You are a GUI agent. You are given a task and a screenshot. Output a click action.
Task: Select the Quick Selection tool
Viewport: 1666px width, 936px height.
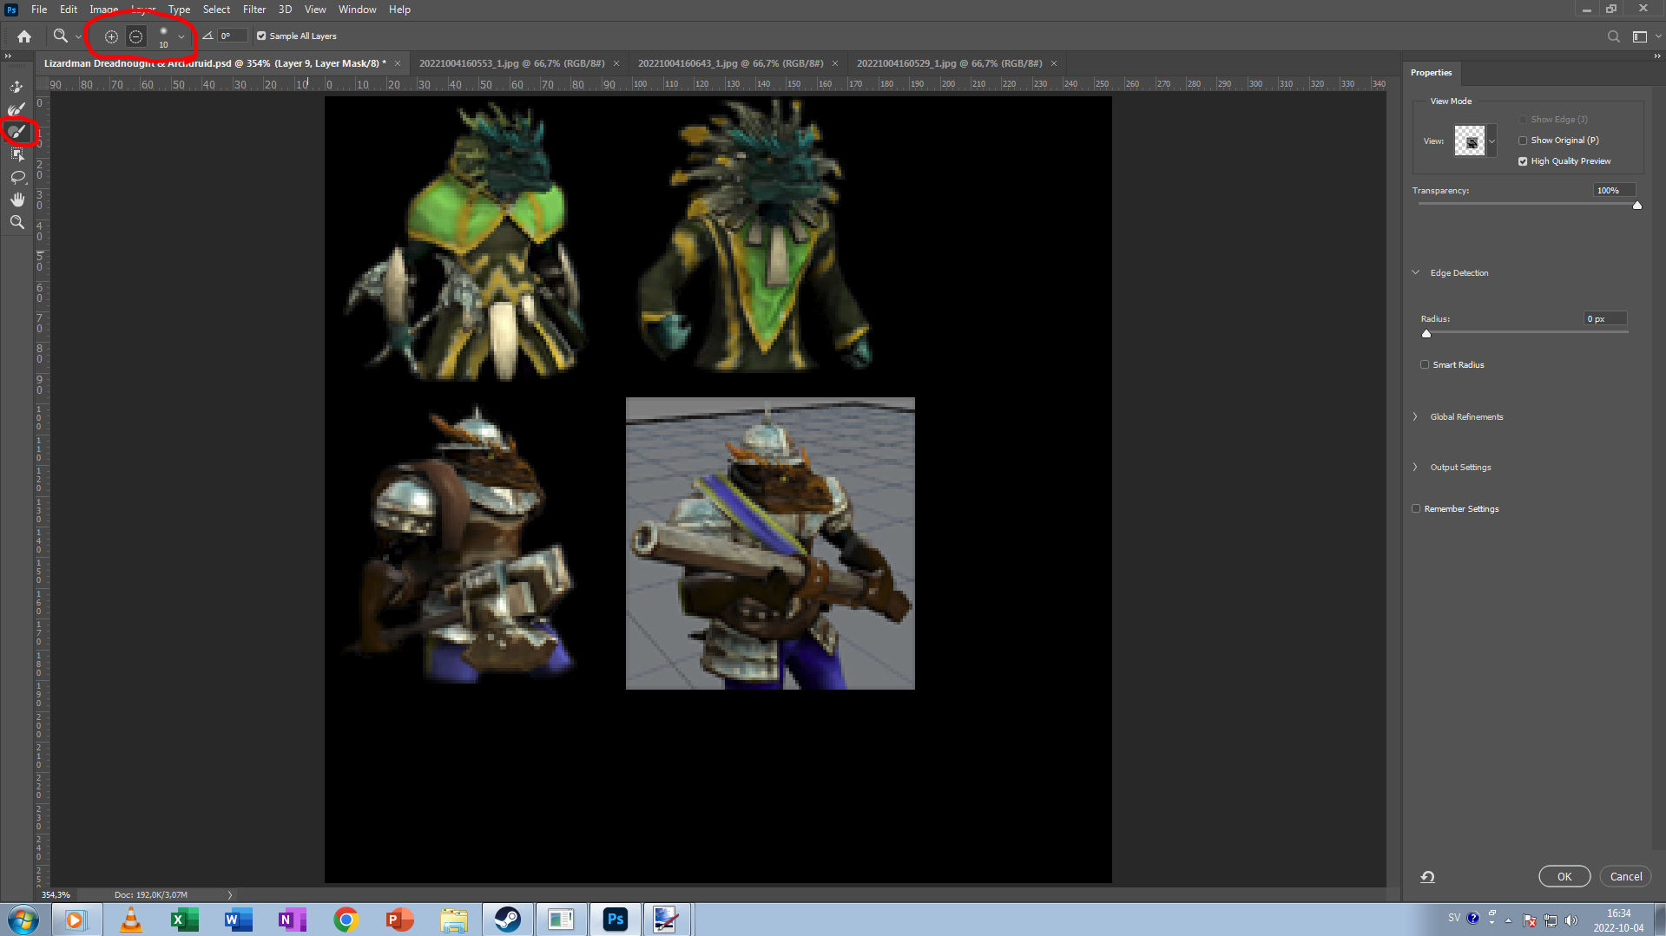click(x=16, y=87)
